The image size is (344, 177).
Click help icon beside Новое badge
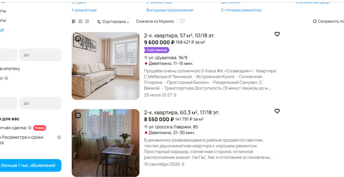(30, 128)
